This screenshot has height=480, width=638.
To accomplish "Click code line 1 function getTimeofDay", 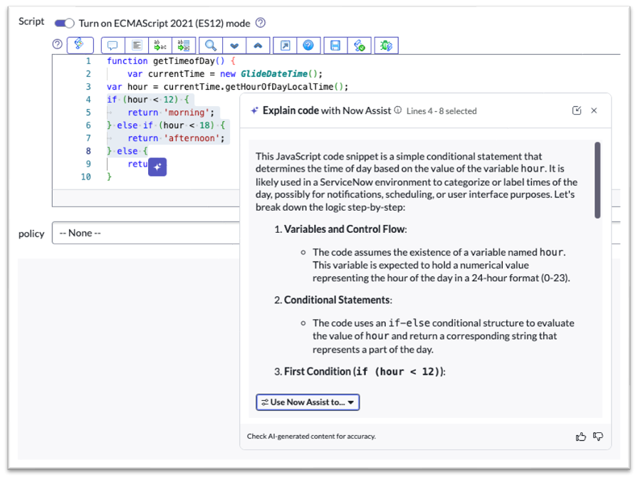I will [x=171, y=61].
